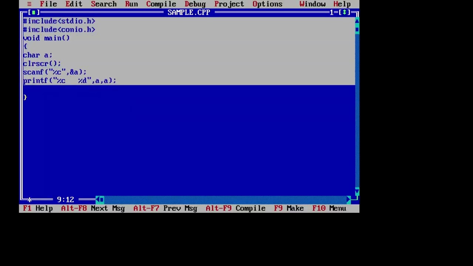This screenshot has height=266, width=473.
Task: Click the window close box icon
Action: click(x=33, y=13)
